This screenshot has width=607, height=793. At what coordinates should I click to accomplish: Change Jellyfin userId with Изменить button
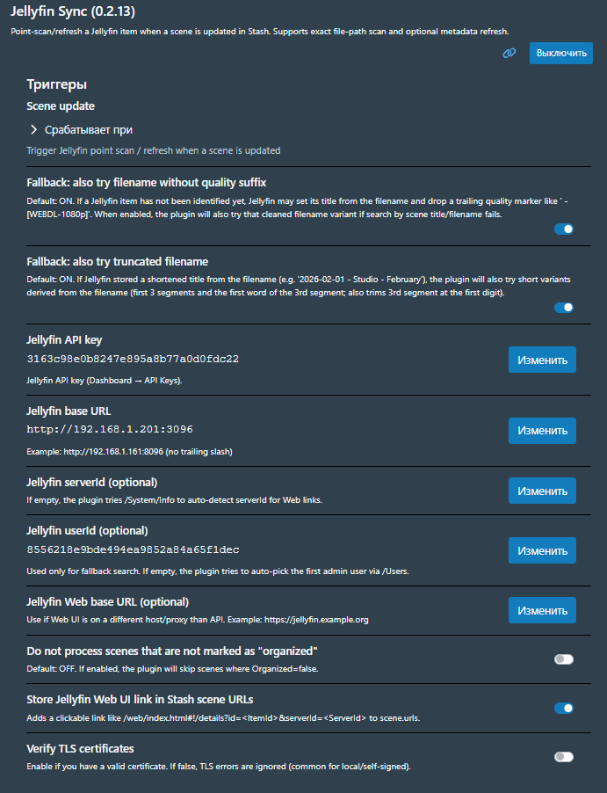[x=542, y=550]
